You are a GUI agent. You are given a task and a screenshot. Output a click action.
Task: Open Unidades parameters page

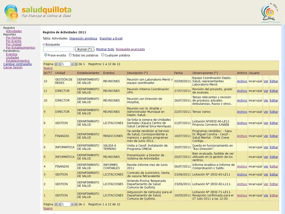click(12, 57)
